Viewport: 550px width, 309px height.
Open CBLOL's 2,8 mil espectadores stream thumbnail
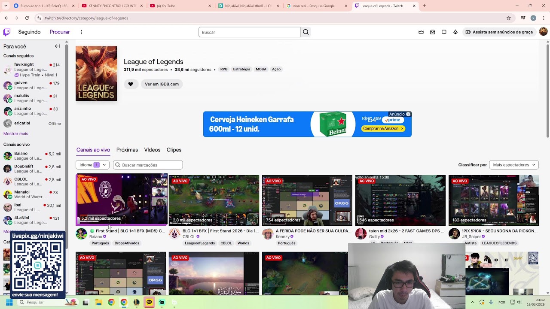point(214,200)
